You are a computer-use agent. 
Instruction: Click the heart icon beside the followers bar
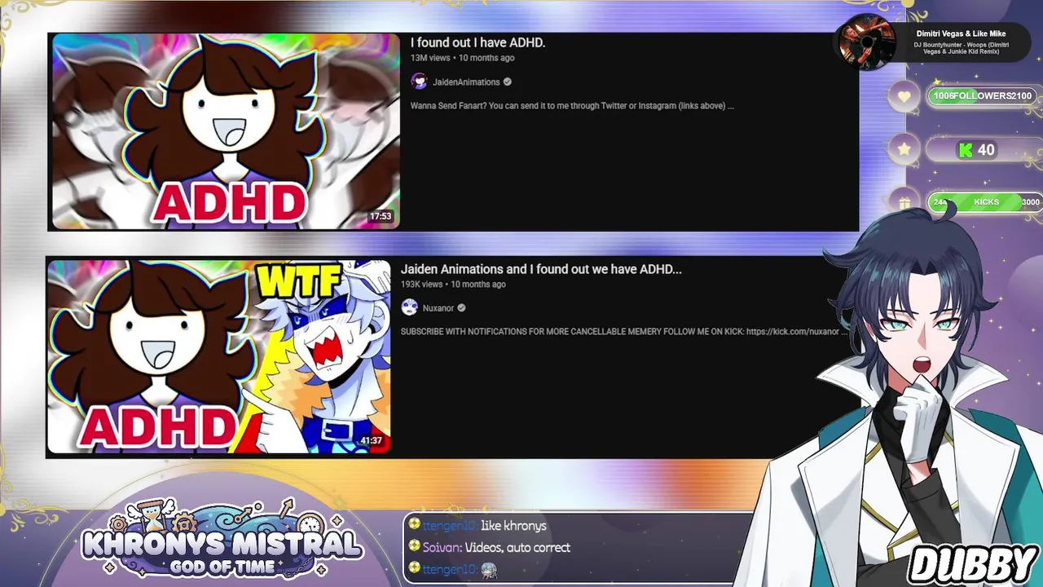click(904, 96)
